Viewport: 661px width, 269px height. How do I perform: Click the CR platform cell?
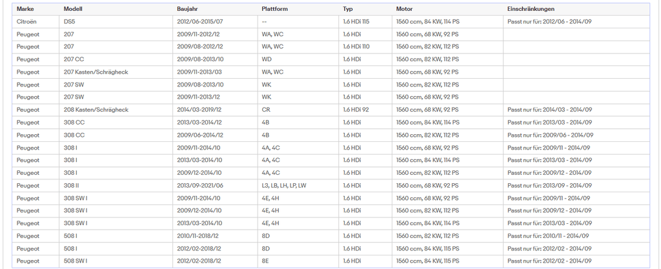tap(298, 110)
